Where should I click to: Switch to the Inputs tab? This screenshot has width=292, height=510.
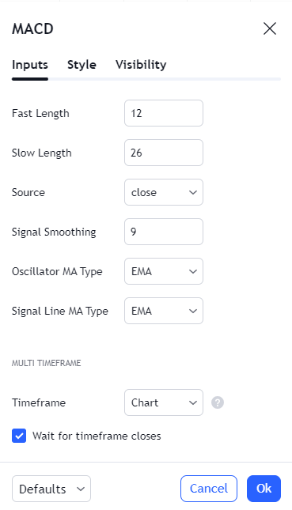pos(30,65)
